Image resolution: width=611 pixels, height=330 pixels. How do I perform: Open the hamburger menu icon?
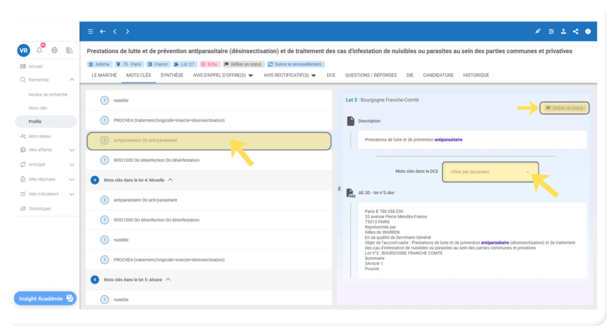pos(91,31)
